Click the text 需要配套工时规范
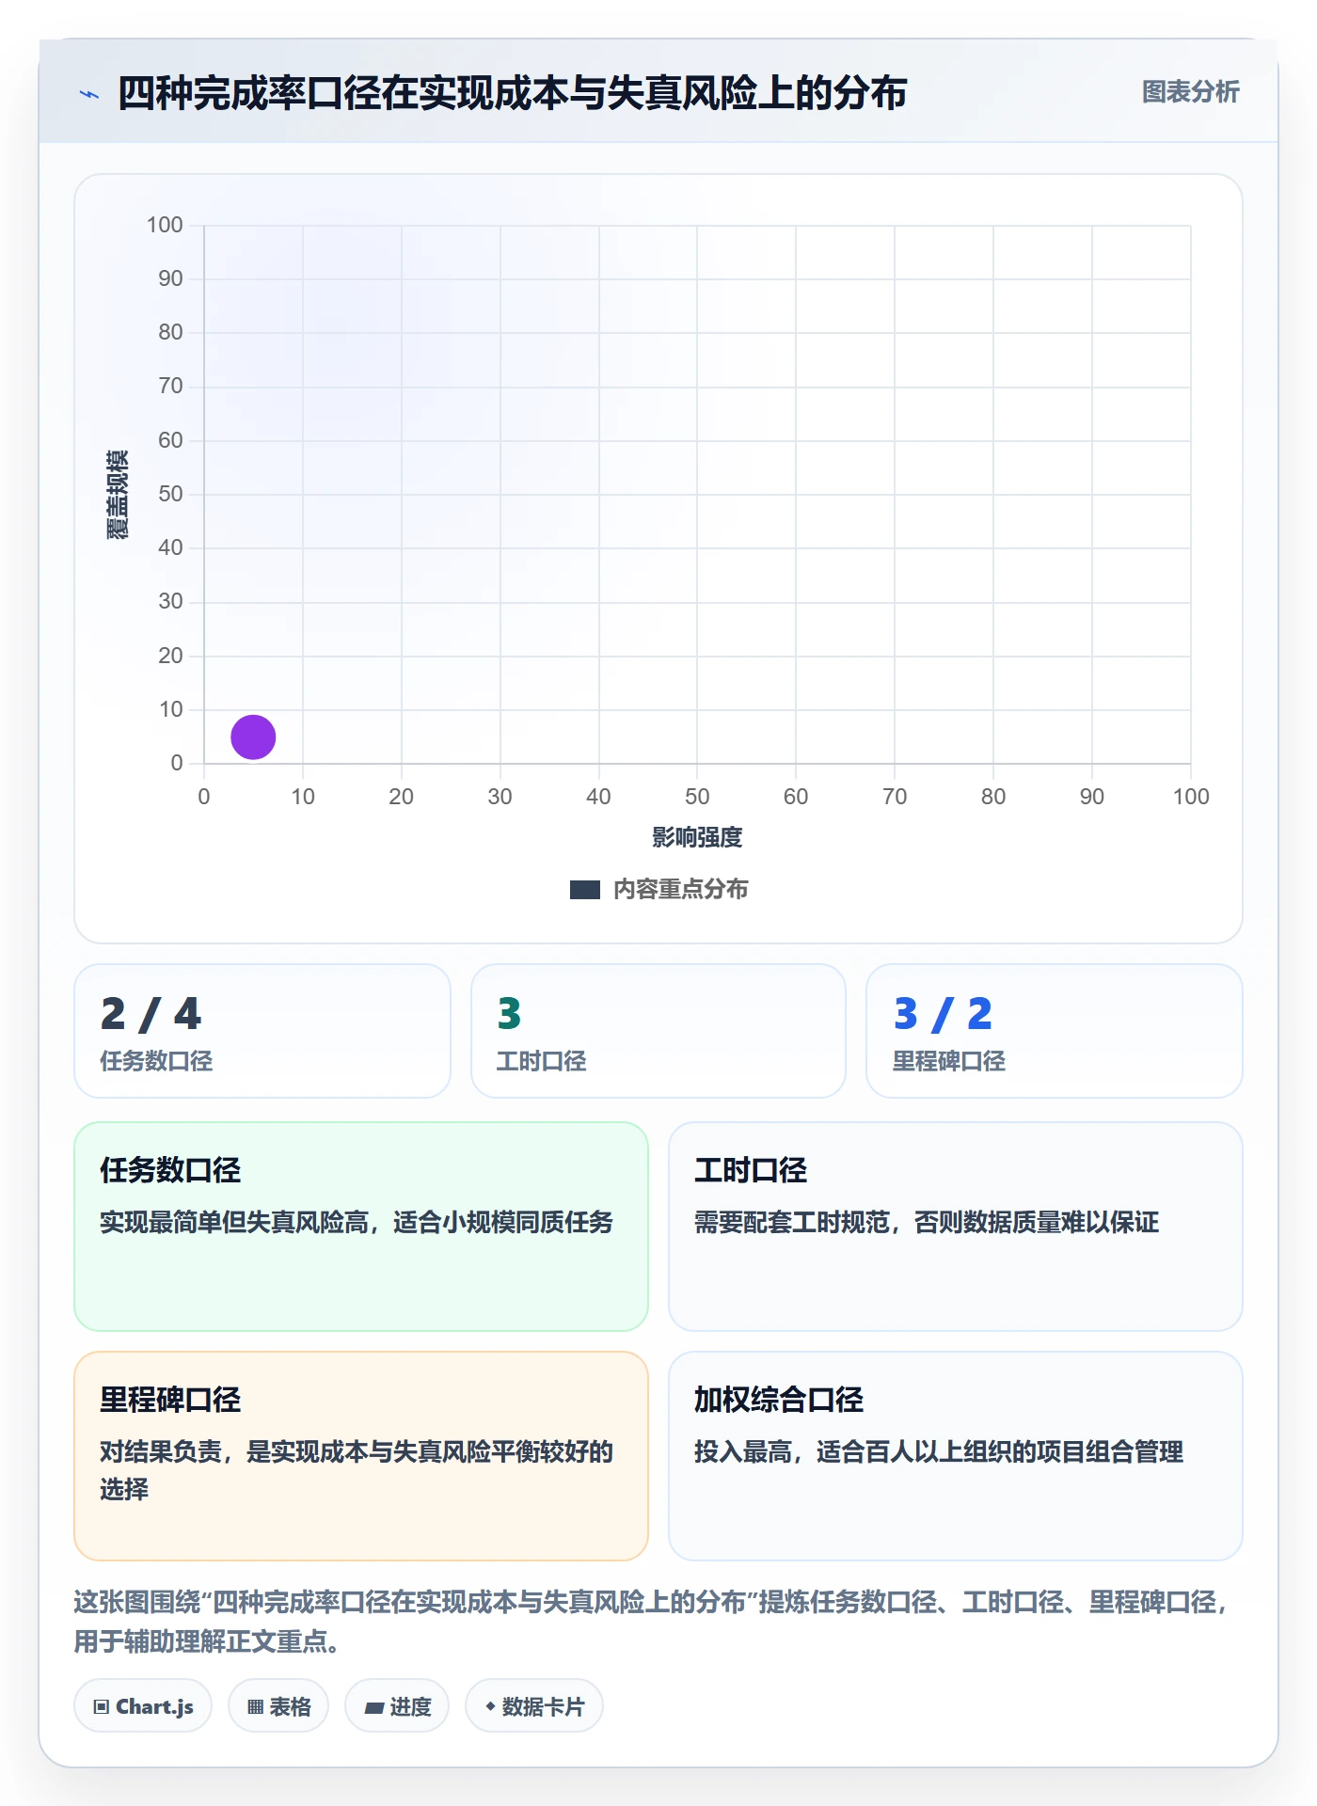Image resolution: width=1317 pixels, height=1806 pixels. [792, 1222]
